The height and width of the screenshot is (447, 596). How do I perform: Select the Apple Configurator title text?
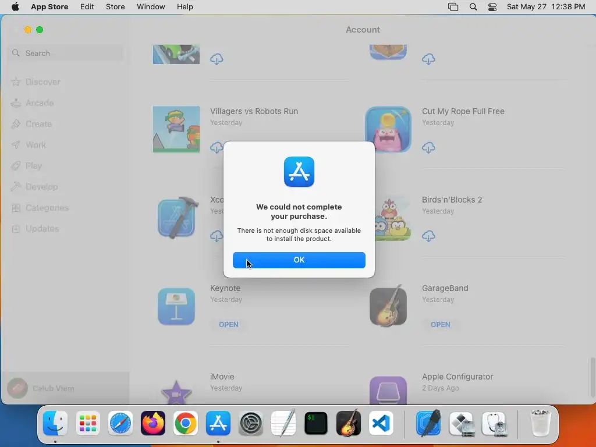click(457, 377)
